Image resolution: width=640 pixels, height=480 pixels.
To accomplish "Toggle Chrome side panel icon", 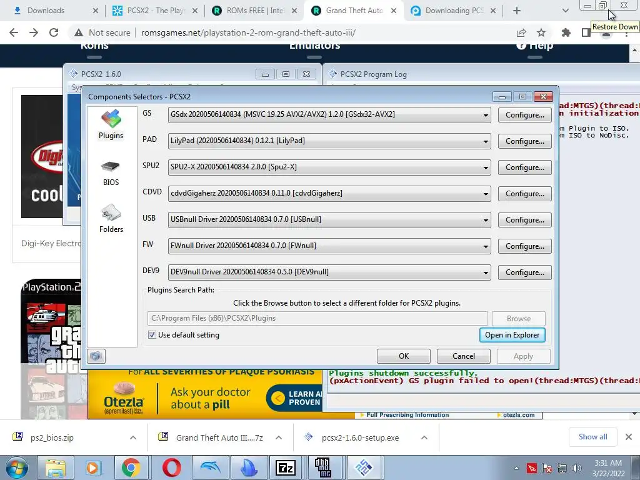I will pyautogui.click(x=586, y=32).
